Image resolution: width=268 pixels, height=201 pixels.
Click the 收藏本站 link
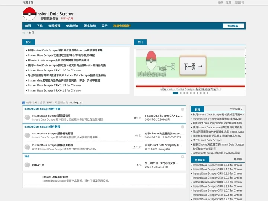point(28,3)
